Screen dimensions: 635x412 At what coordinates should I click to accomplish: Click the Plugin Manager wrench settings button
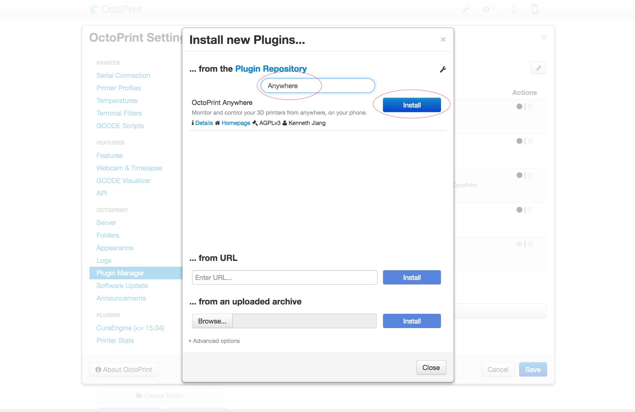(538, 68)
